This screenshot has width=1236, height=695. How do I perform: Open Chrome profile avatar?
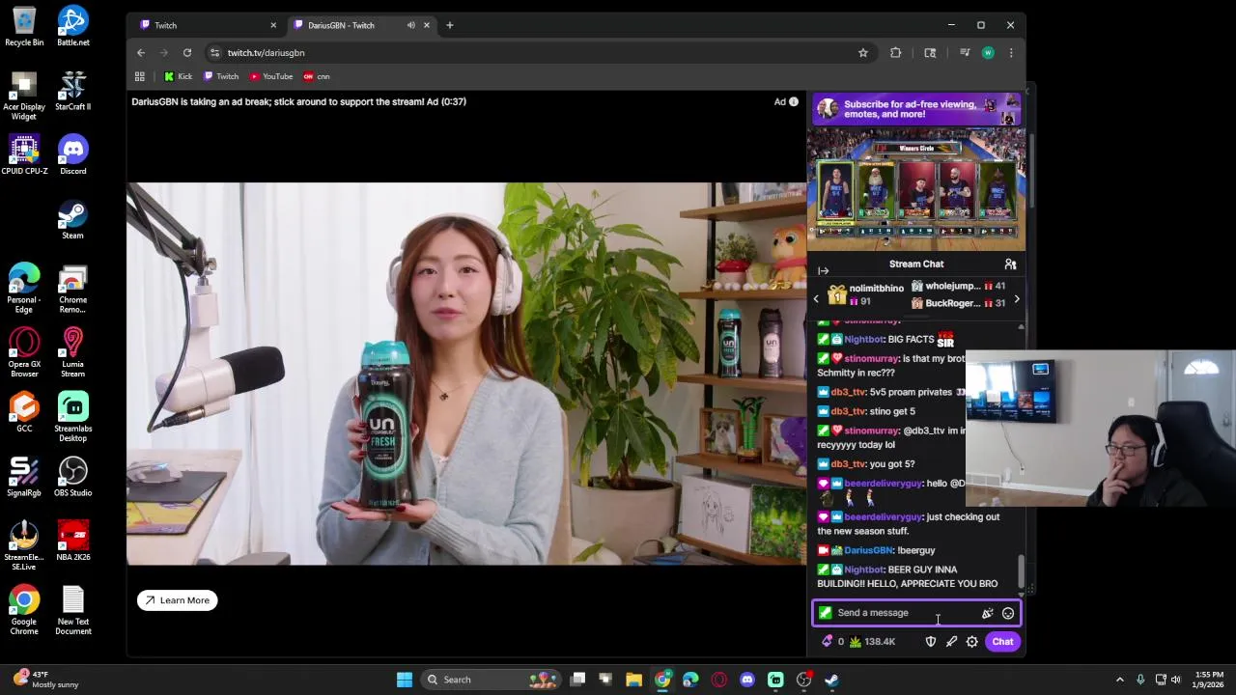pos(988,53)
